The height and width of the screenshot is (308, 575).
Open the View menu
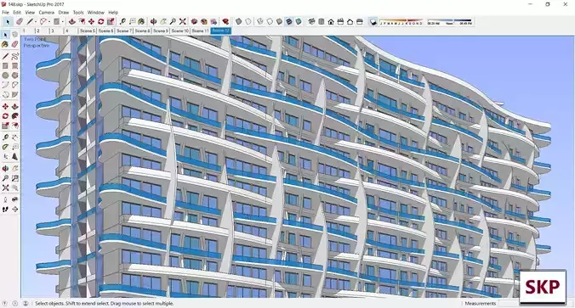pyautogui.click(x=30, y=12)
